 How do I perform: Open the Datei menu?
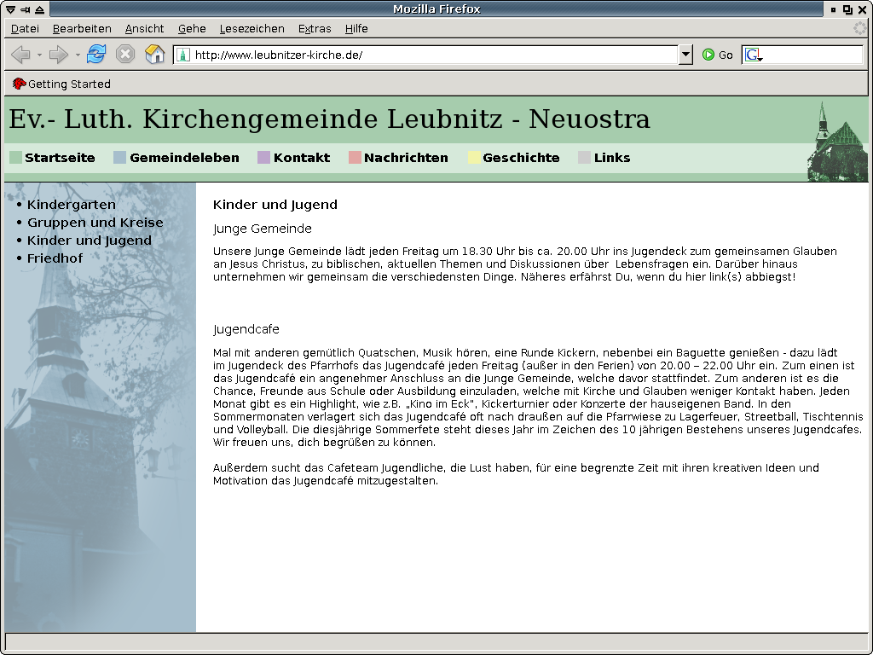[25, 28]
